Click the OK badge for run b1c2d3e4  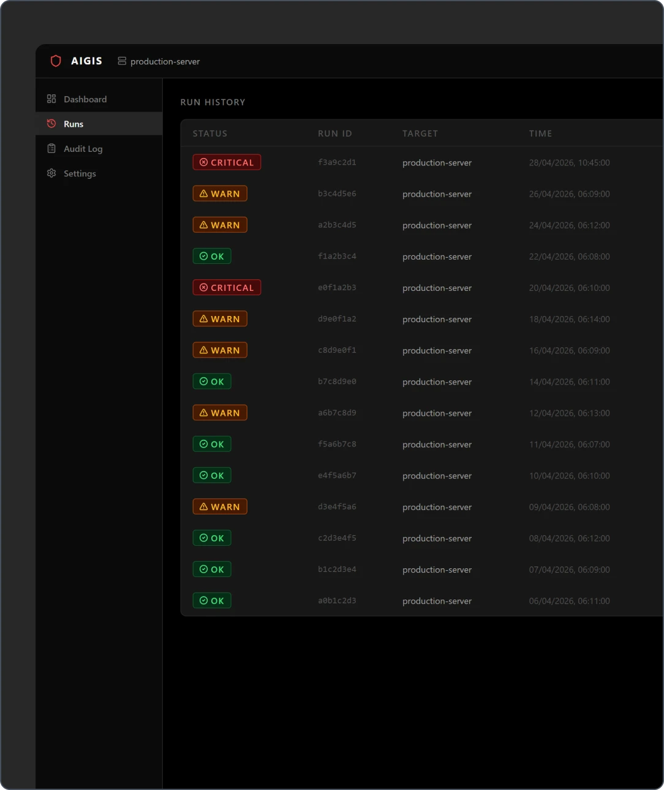click(x=212, y=569)
